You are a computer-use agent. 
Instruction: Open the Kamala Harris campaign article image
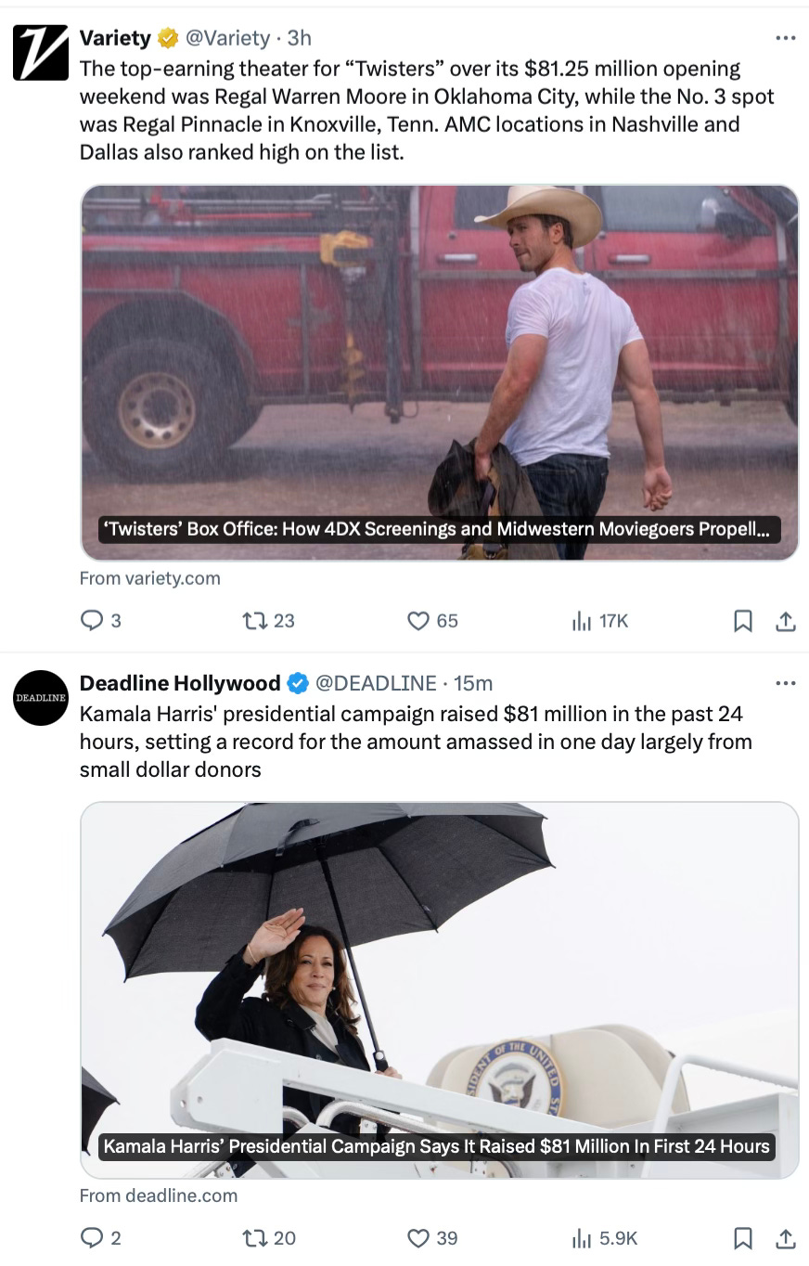pos(440,990)
